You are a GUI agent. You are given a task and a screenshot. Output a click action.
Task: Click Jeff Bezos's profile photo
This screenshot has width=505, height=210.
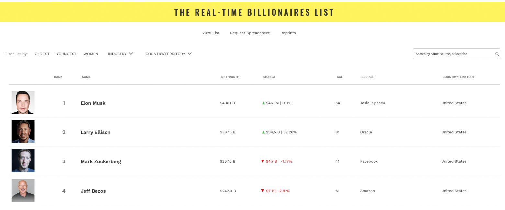coord(23,190)
